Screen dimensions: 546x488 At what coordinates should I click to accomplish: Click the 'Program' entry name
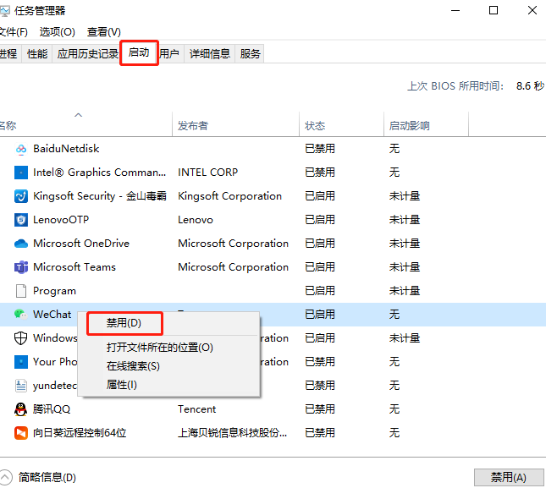54,291
